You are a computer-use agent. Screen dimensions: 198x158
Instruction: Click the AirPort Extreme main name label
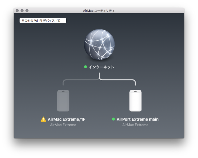coord(137,119)
